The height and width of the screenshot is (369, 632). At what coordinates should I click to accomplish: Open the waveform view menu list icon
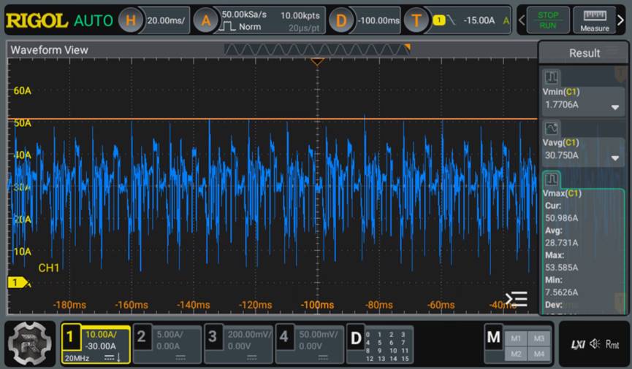point(517,299)
